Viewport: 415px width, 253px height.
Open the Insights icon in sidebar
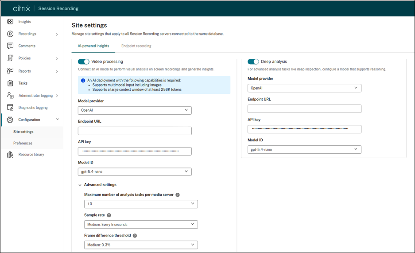(10, 21)
